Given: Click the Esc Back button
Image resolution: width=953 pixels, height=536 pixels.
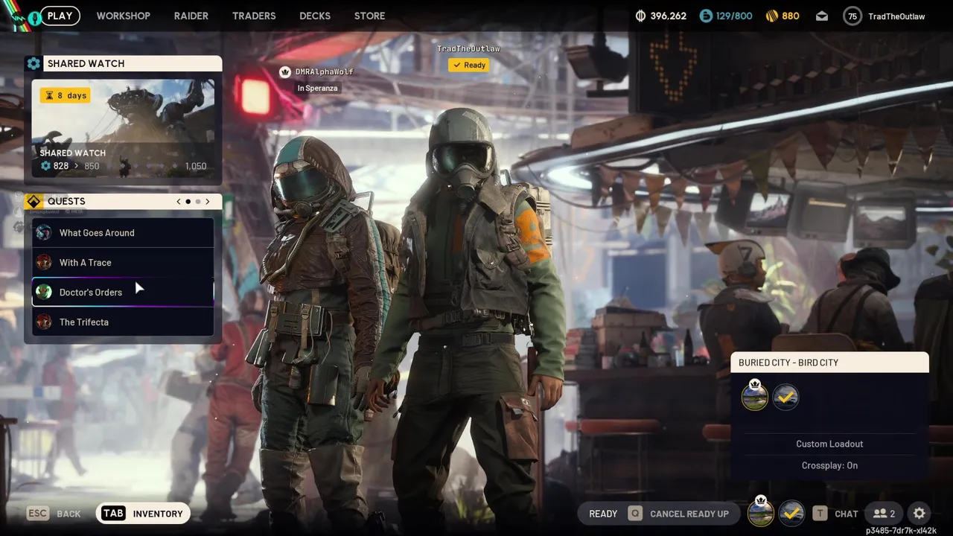Looking at the screenshot, I should tap(54, 514).
